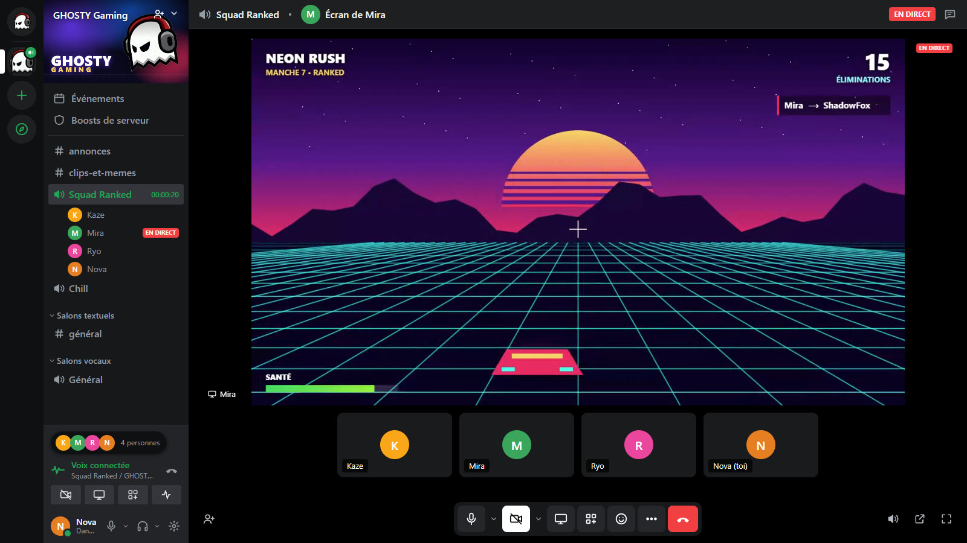
Task: Hang up with the red disconnect button
Action: point(683,519)
